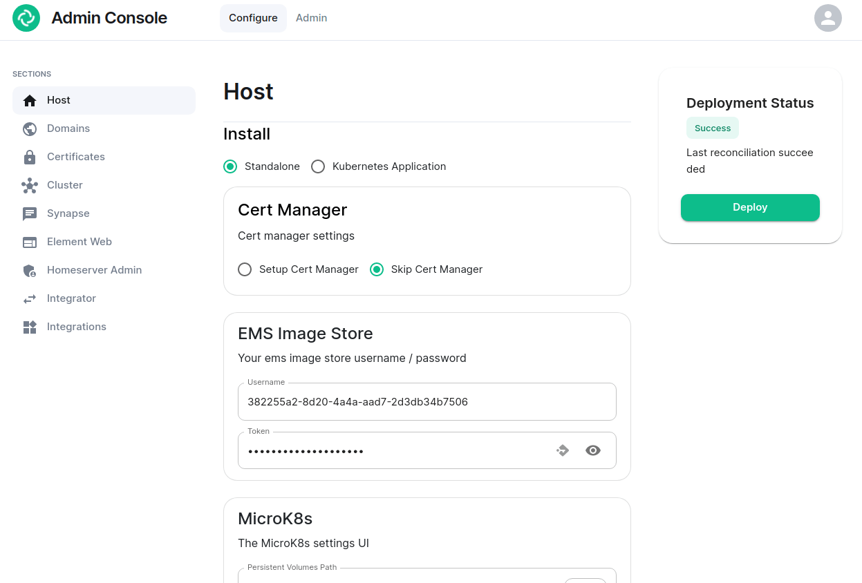The image size is (862, 583).
Task: Select Skip Cert Manager radio button
Action: [x=377, y=269]
